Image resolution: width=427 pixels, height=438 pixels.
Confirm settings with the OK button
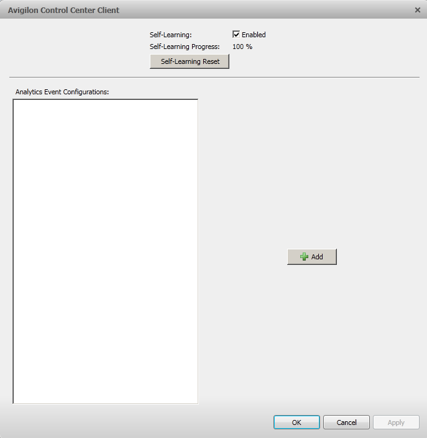296,422
